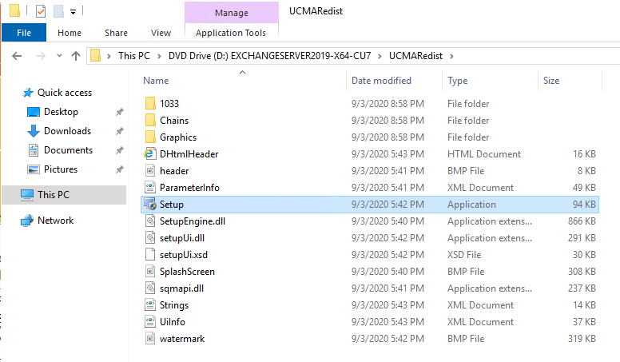Image resolution: width=620 pixels, height=362 pixels.
Task: Open Customize Quick Access Toolbar dropdown
Action: coord(74,12)
